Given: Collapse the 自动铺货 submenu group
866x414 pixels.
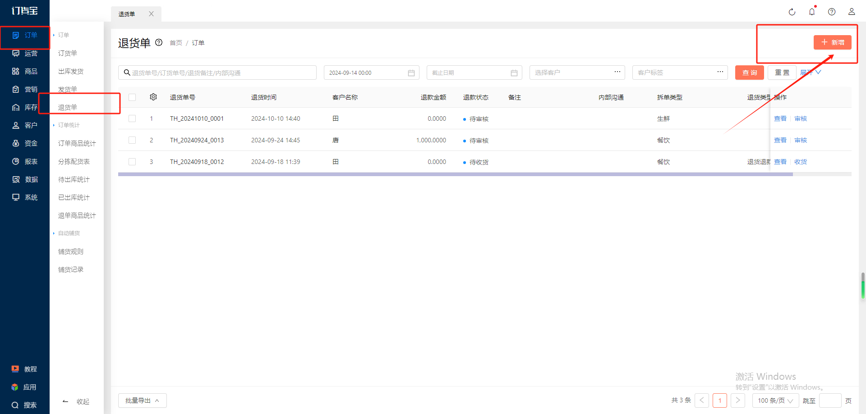Looking at the screenshot, I should tap(67, 233).
